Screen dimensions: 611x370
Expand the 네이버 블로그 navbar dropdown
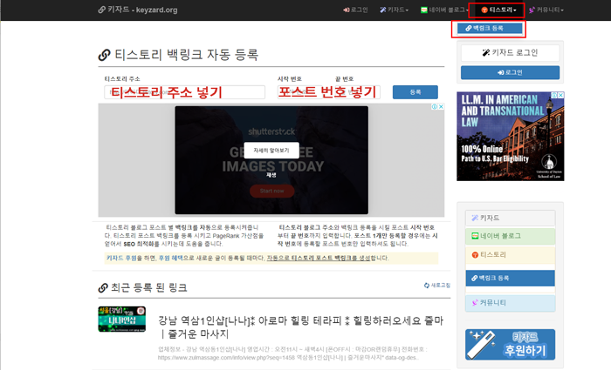click(444, 10)
